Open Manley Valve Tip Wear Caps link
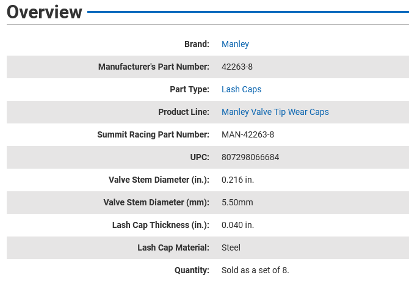 coord(275,112)
